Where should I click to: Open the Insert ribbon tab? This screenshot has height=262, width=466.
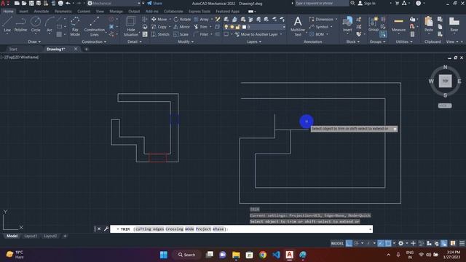coord(23,12)
